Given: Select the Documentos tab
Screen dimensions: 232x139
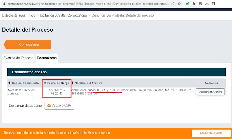Looking at the screenshot, I should [x=46, y=58].
